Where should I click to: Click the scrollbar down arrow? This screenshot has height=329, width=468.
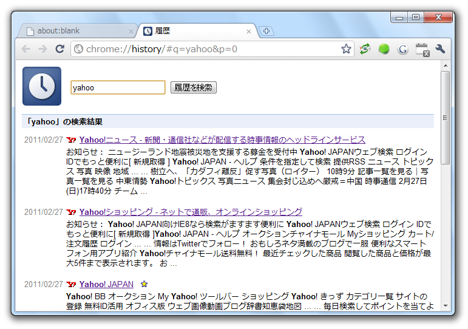tap(446, 306)
